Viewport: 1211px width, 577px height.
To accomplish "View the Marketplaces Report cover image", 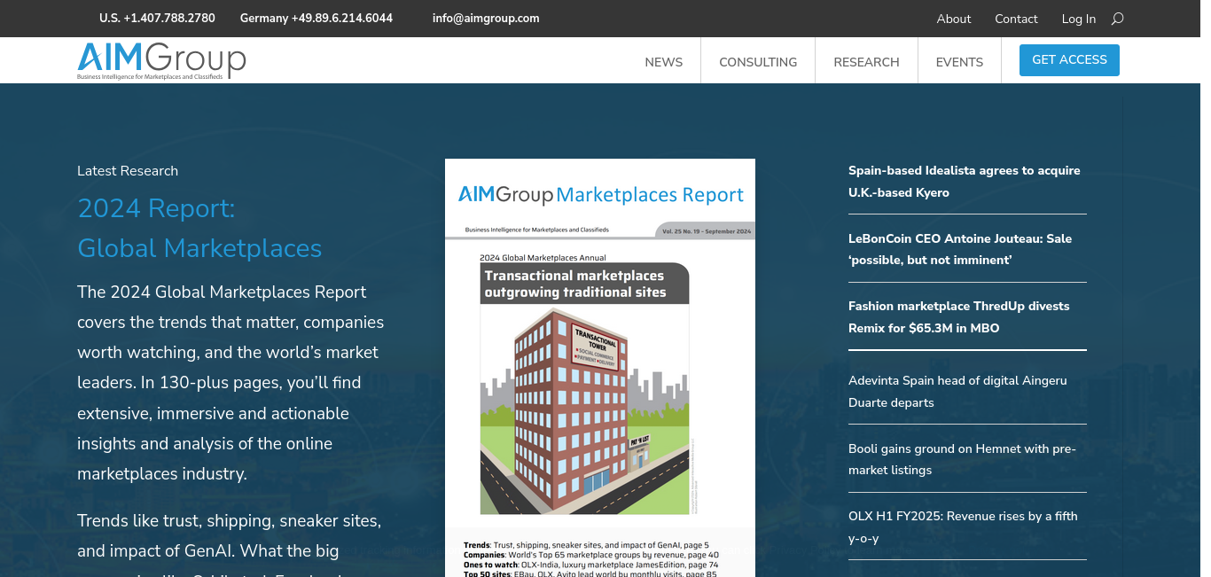I will click(600, 368).
